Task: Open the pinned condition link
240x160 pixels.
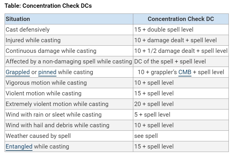Action: coord(47,72)
